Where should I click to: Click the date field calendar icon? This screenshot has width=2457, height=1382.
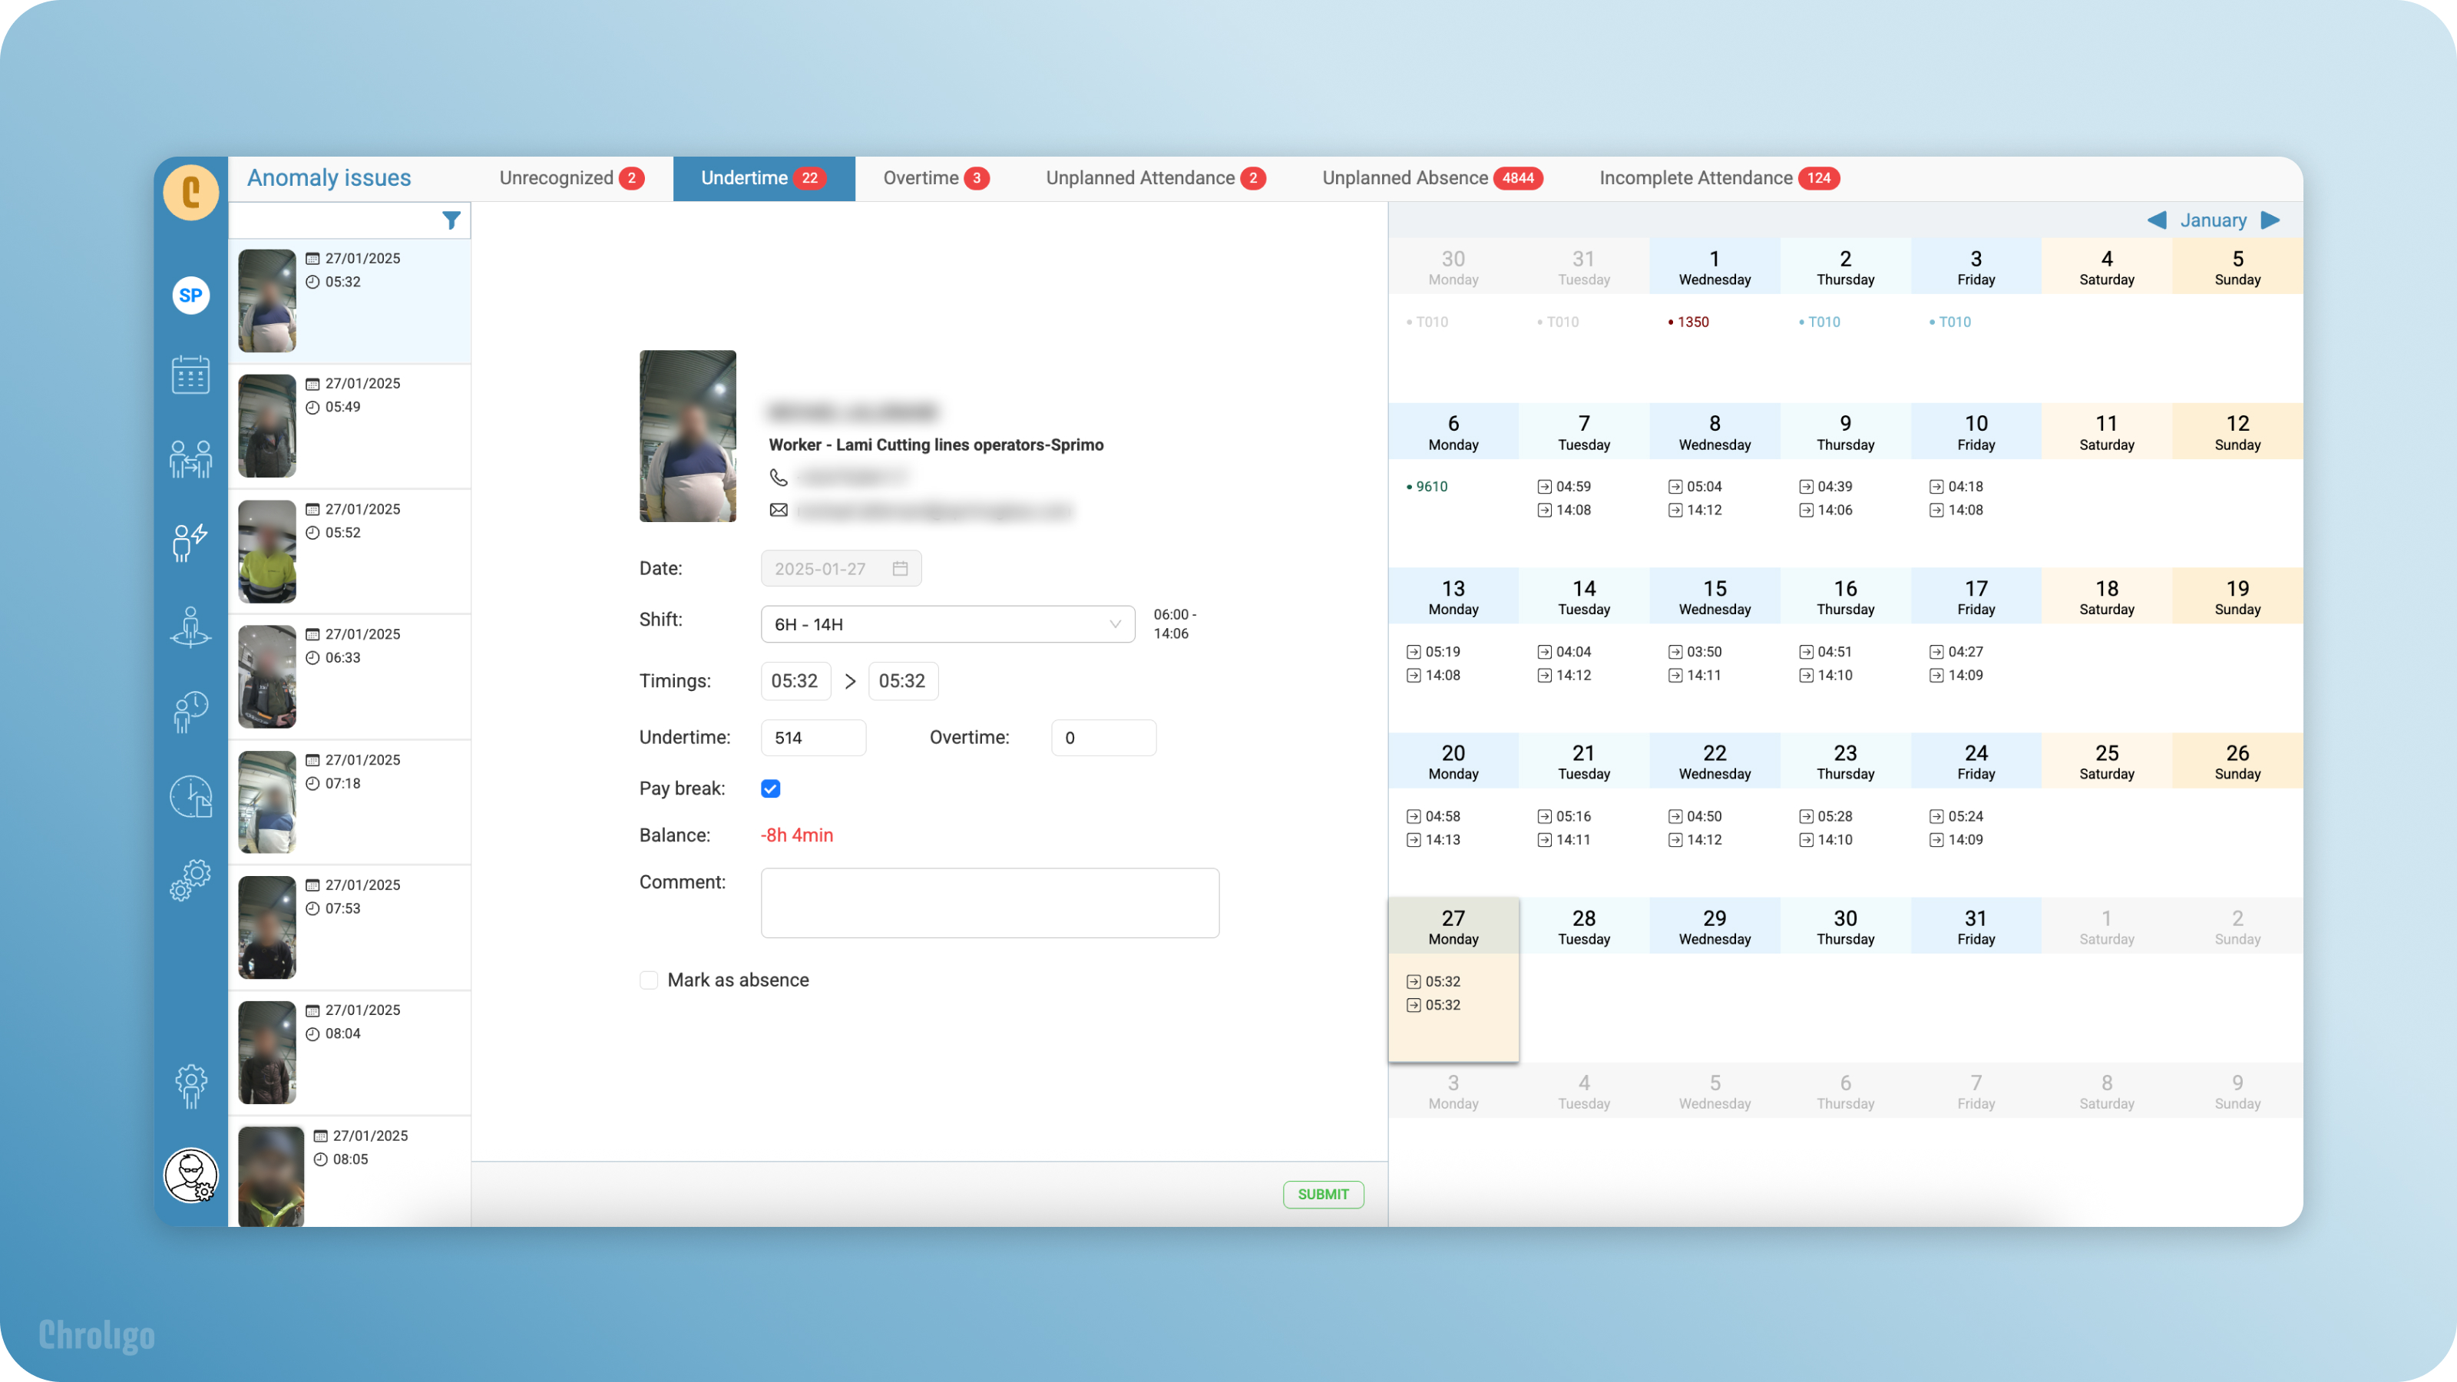pos(899,568)
